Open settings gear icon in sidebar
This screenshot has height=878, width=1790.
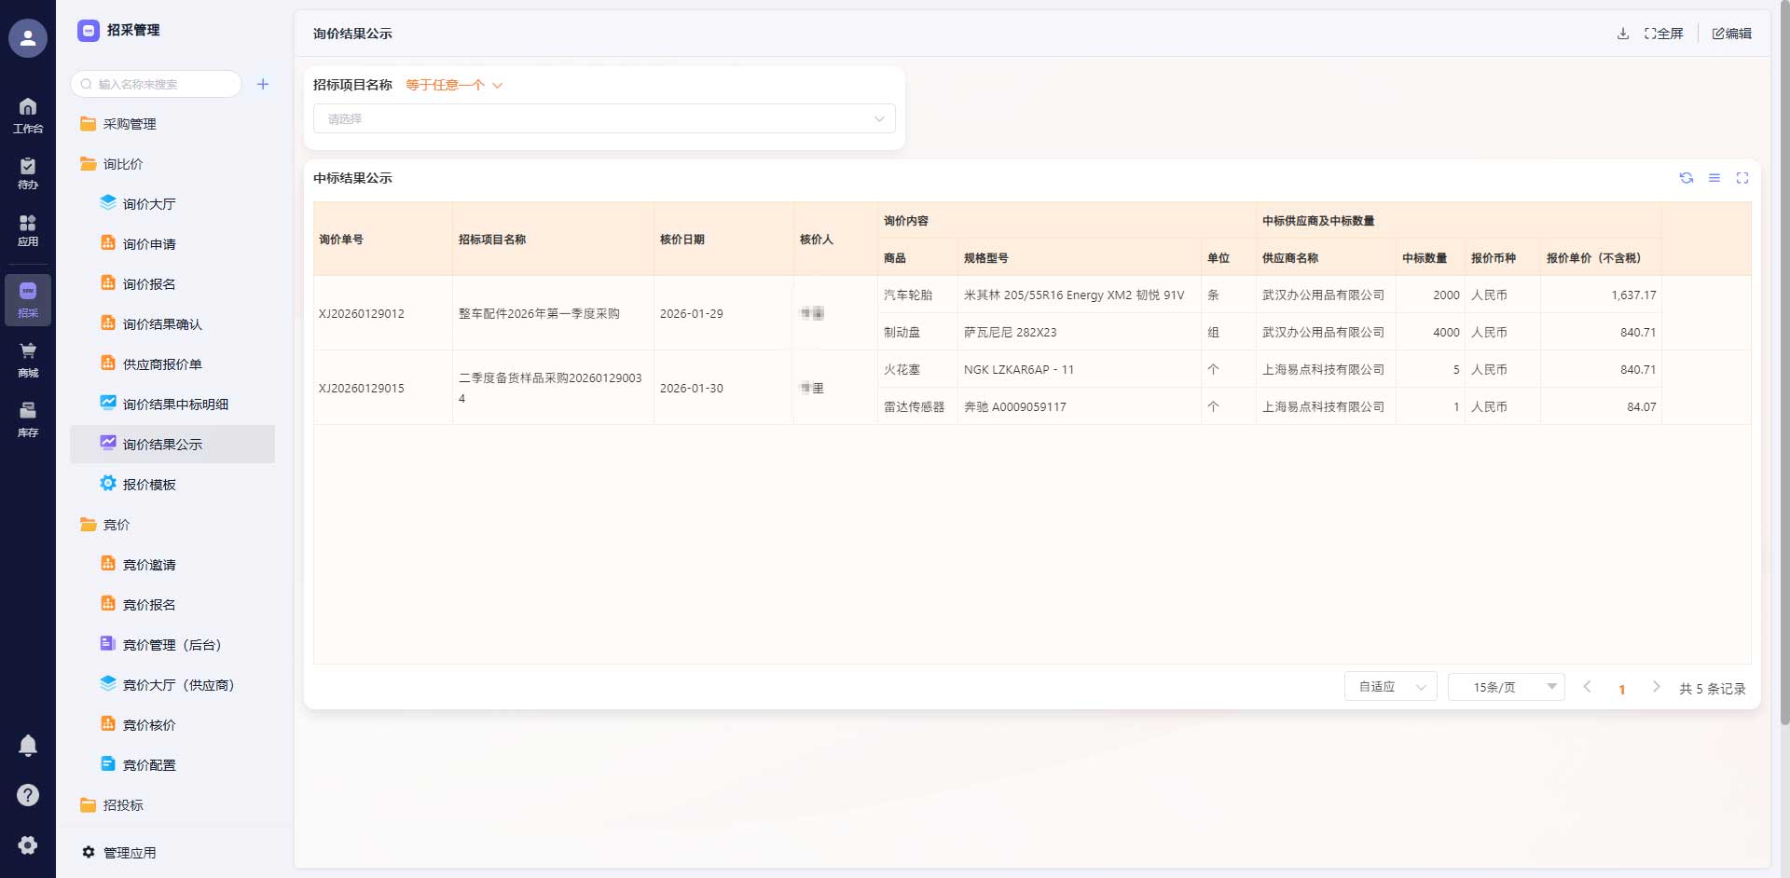[28, 844]
